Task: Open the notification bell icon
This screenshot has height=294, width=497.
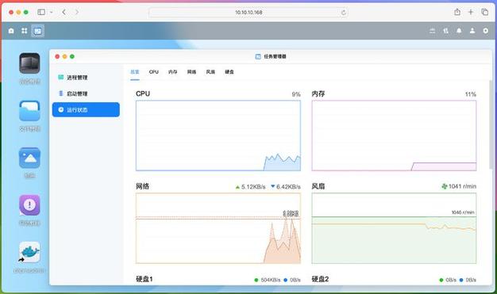Action: coord(459,31)
